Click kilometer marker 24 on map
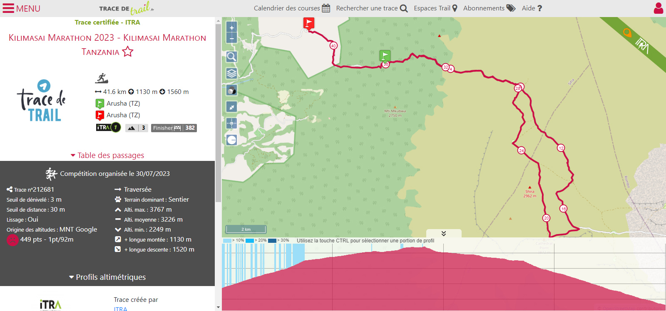 [521, 151]
